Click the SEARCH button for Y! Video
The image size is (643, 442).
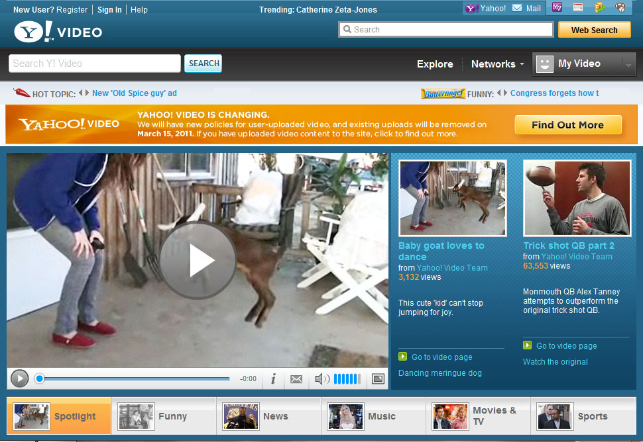[204, 64]
